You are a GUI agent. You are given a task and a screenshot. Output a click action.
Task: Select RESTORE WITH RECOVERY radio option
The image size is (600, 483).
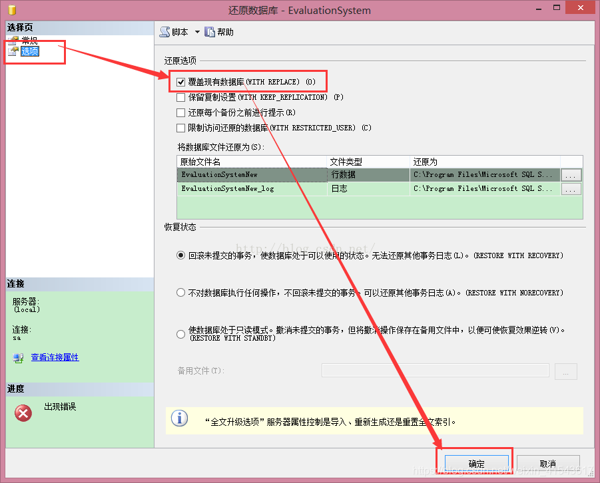point(180,255)
